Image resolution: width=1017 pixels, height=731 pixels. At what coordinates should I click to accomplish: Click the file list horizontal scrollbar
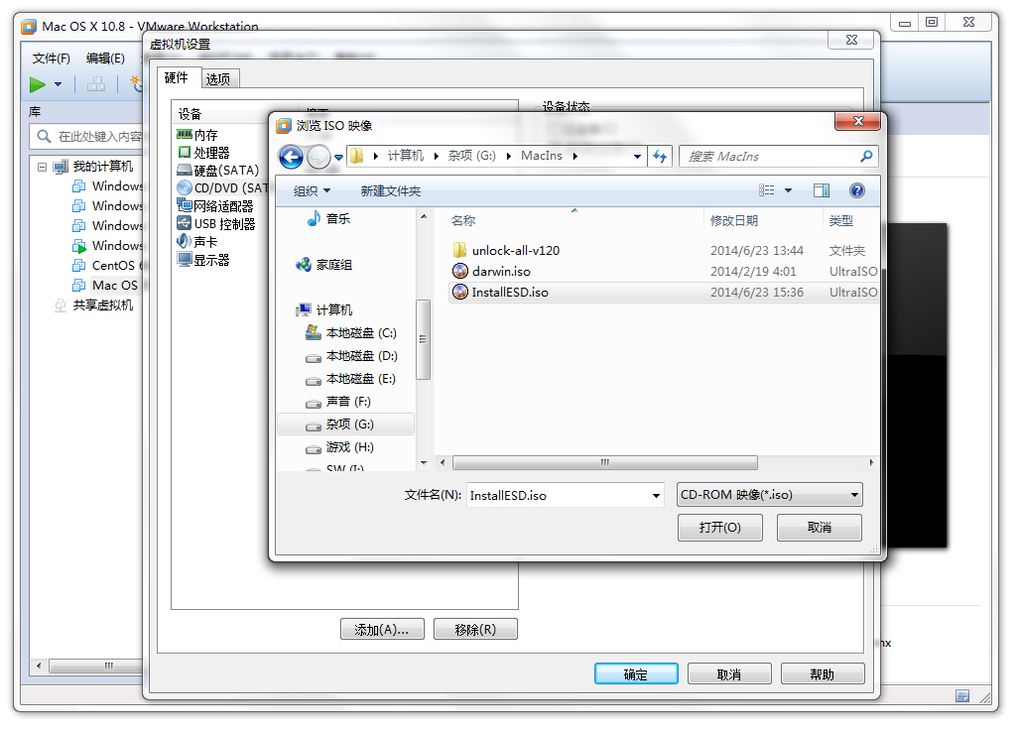(x=605, y=463)
